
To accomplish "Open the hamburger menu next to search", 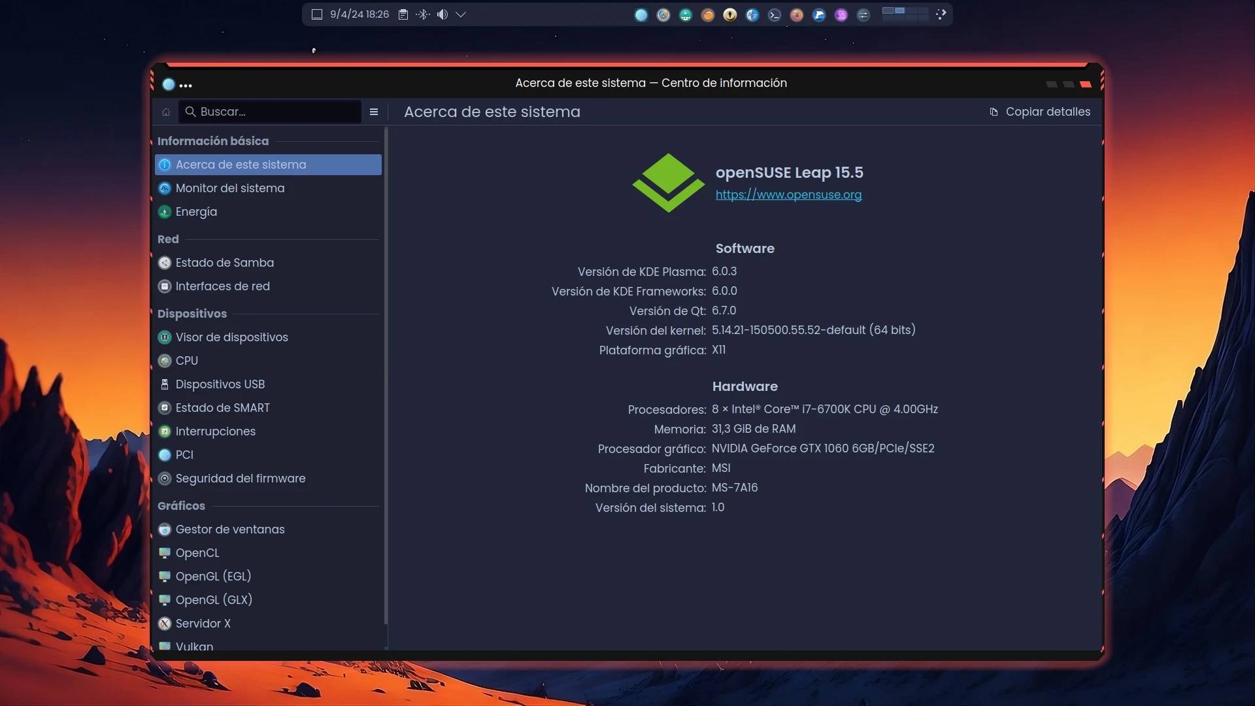I will (374, 112).
